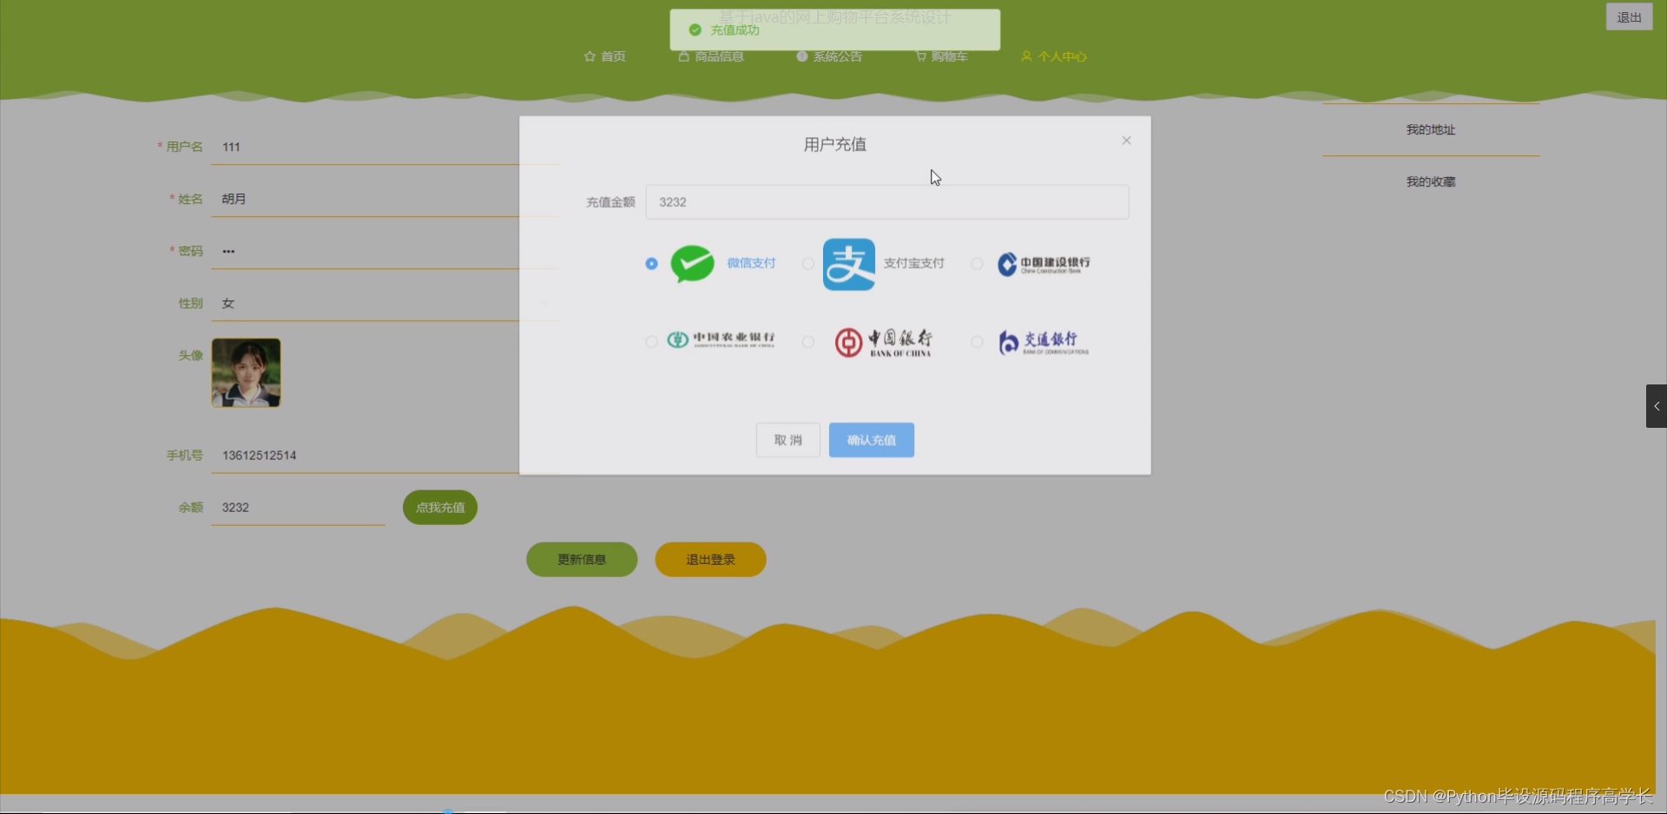Click the Bank of Communications logo
The height and width of the screenshot is (814, 1667).
tap(1043, 342)
